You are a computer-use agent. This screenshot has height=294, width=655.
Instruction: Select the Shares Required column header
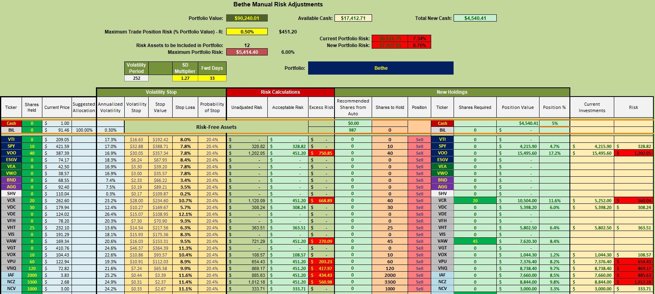coord(475,107)
